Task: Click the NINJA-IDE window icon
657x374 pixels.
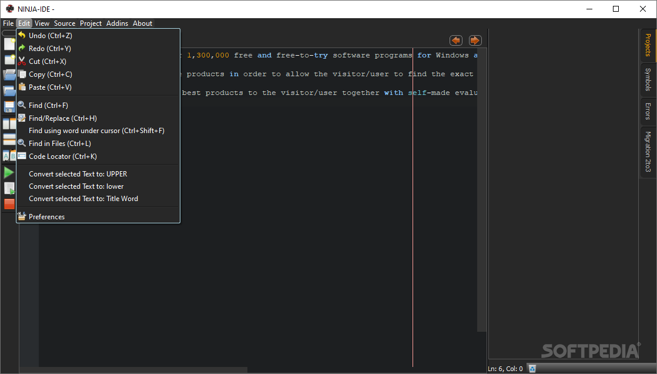Action: pos(9,9)
